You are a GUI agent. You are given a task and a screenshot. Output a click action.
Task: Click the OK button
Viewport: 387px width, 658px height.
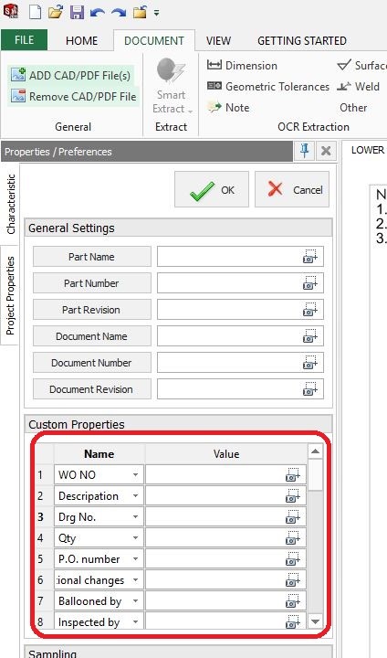(212, 189)
